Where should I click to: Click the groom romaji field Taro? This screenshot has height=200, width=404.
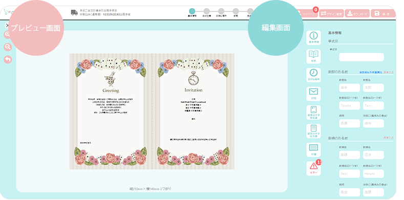click(373, 105)
